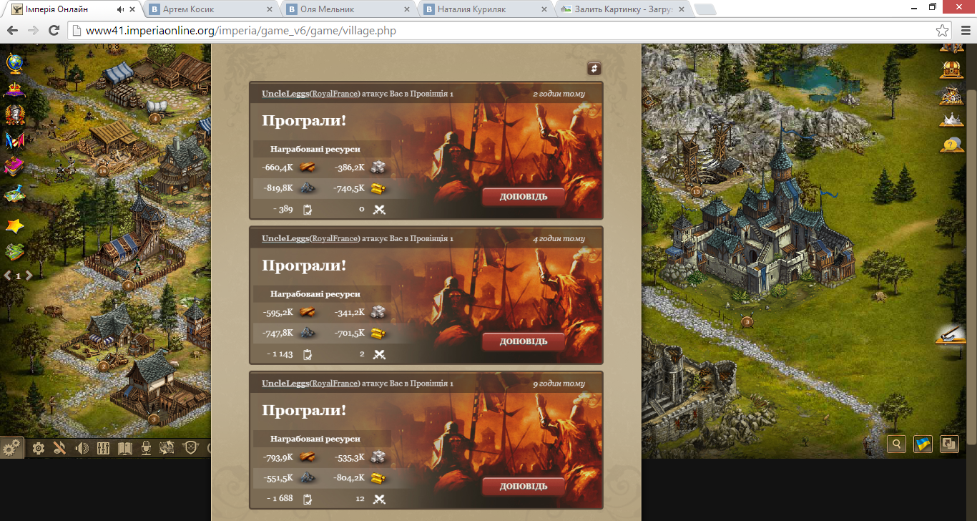Open the silver crown icon on right
The height and width of the screenshot is (521, 977).
click(x=951, y=120)
